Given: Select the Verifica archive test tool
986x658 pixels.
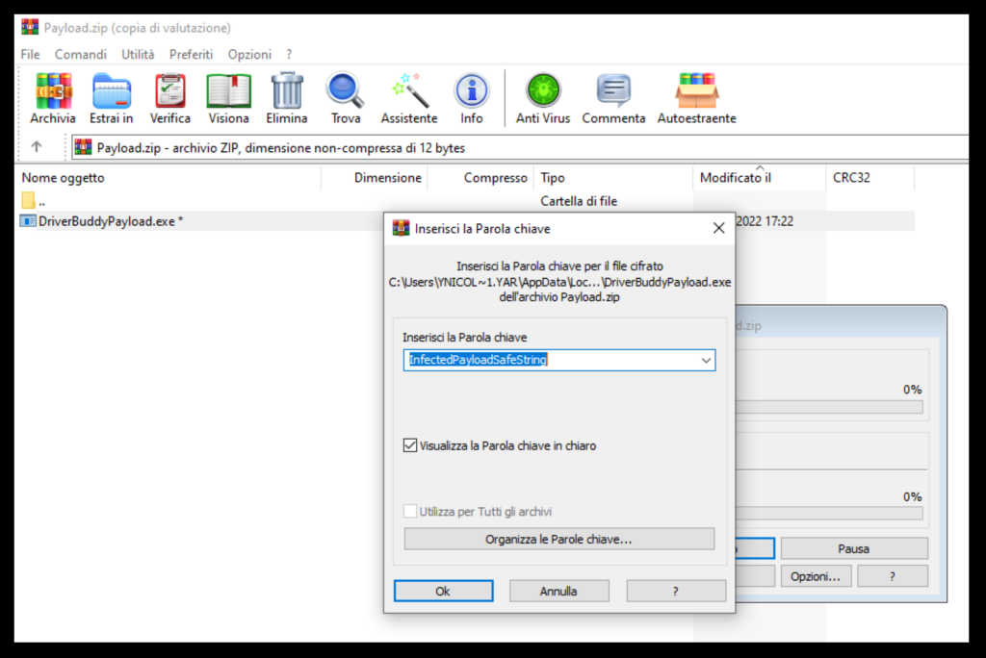Looking at the screenshot, I should coord(170,96).
